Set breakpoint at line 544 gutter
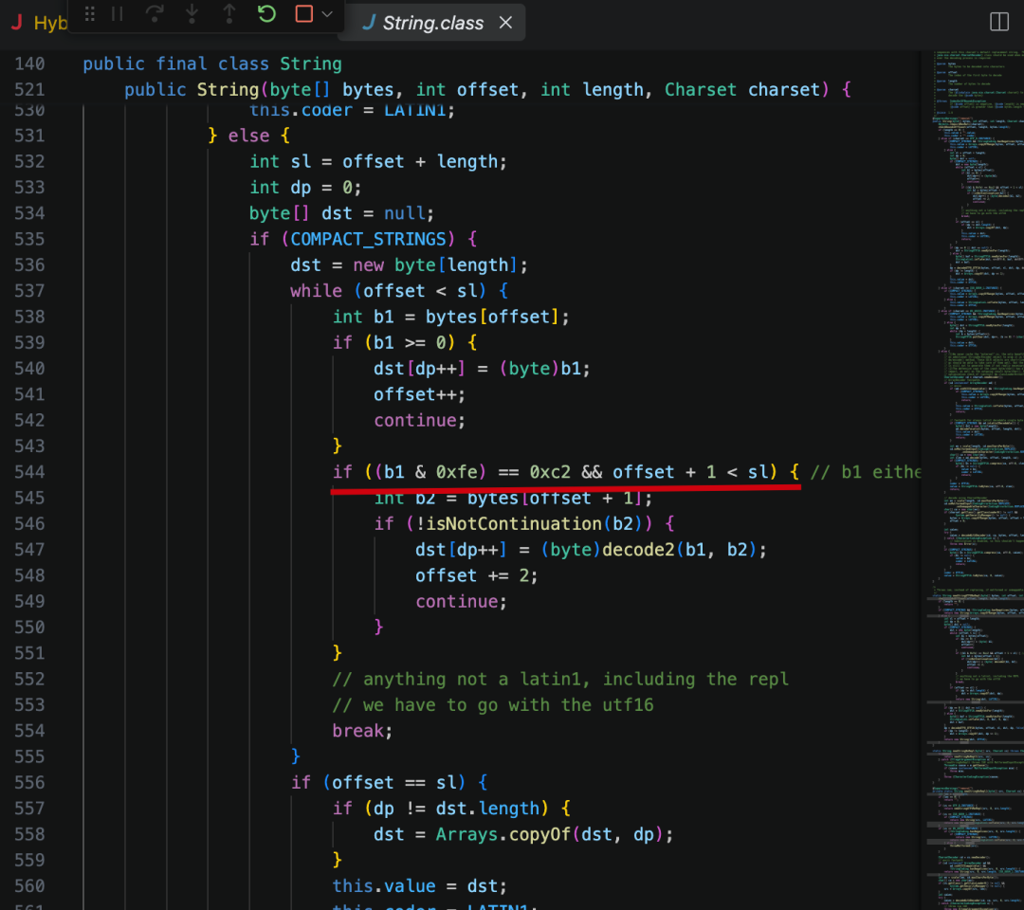 pyautogui.click(x=6, y=472)
